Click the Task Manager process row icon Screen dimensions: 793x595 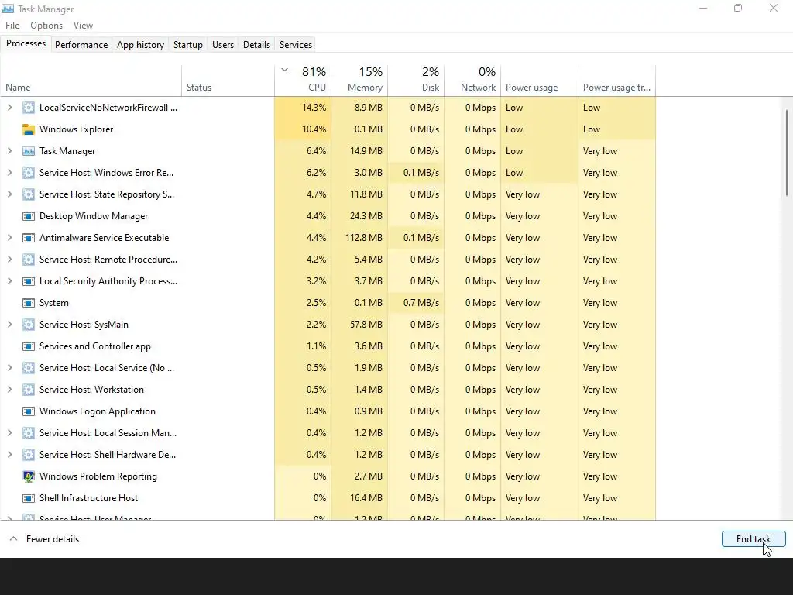coord(29,151)
